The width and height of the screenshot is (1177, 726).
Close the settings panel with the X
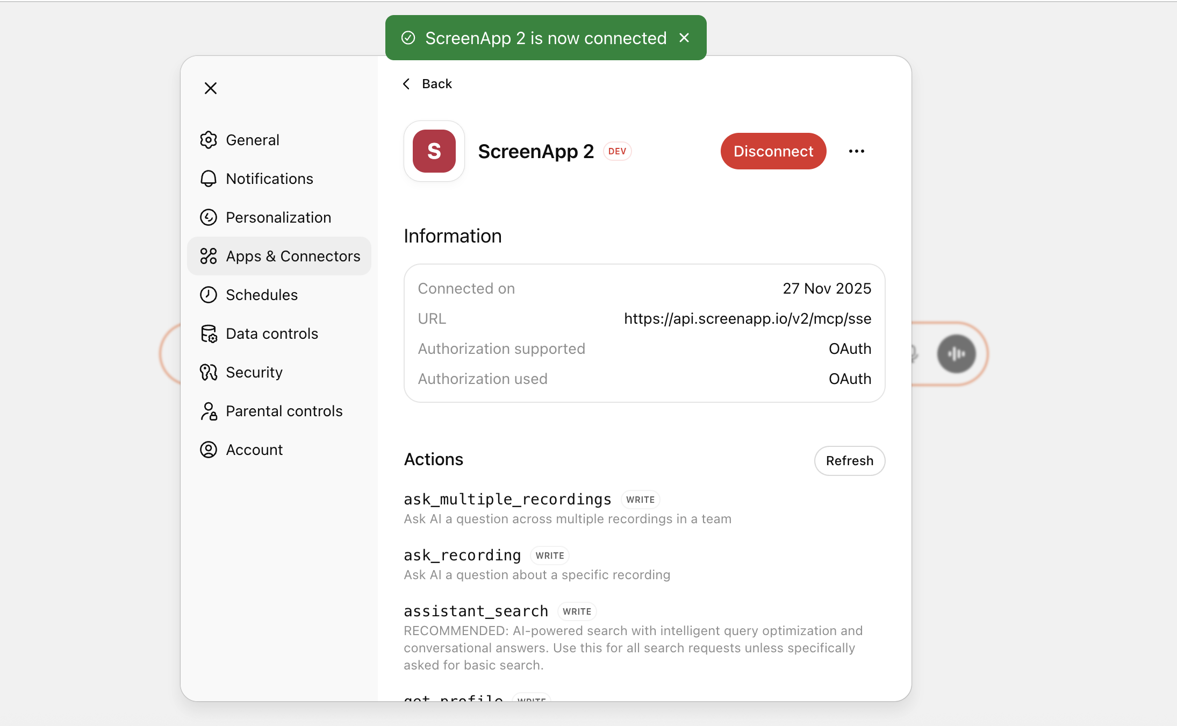pos(210,88)
